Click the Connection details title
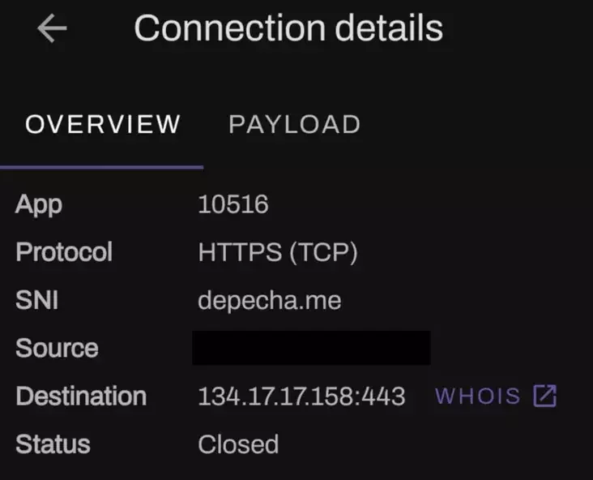 (x=288, y=28)
